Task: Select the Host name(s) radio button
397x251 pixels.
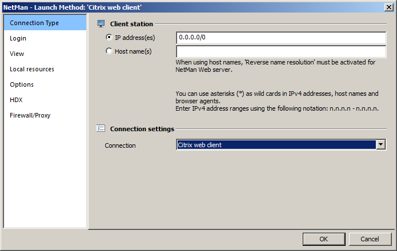Action: click(x=109, y=51)
